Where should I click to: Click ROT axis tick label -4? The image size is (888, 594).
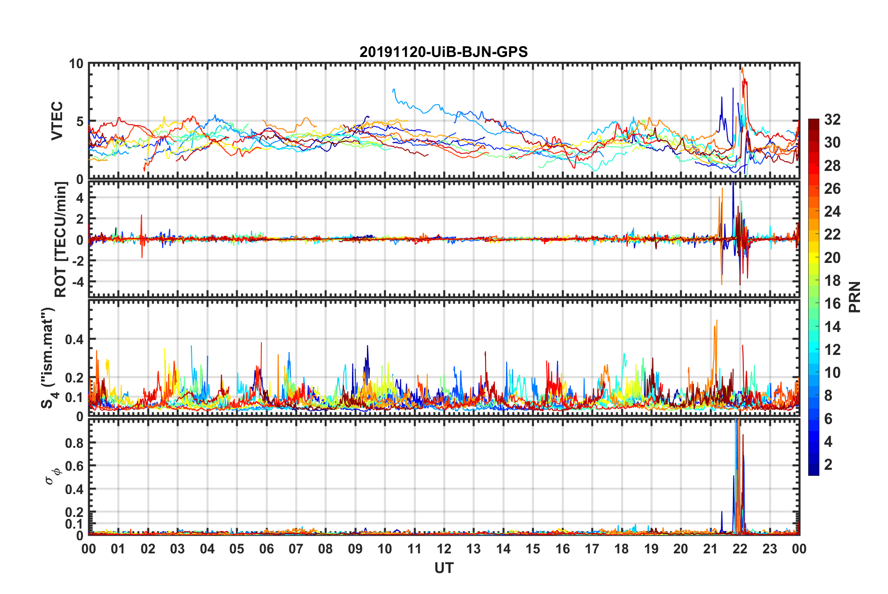[78, 282]
